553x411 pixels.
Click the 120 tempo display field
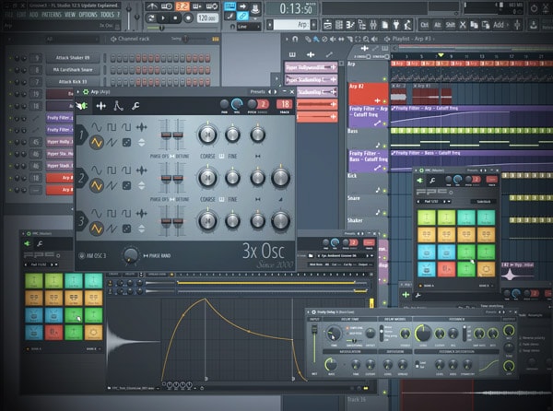point(205,17)
